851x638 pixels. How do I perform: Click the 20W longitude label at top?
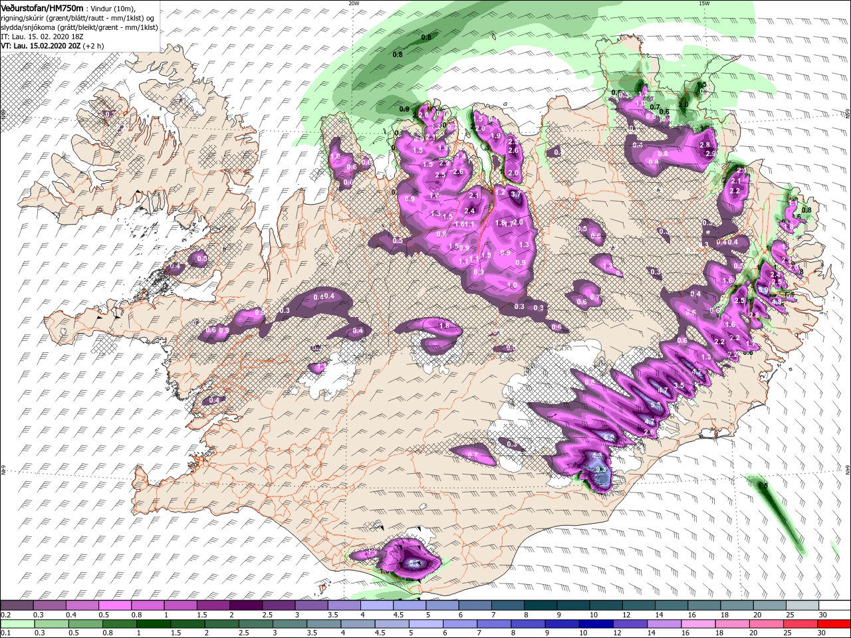pyautogui.click(x=354, y=3)
